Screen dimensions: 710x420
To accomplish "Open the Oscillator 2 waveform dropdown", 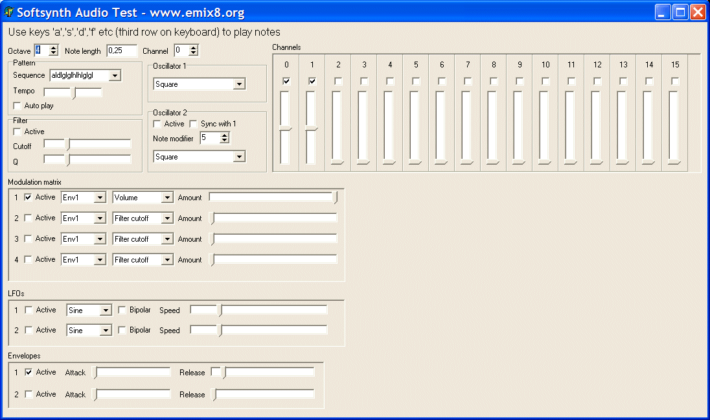I will click(x=239, y=157).
